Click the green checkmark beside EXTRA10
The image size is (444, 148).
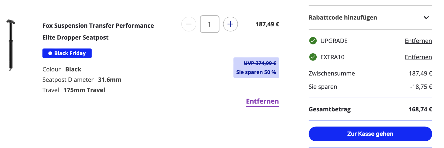pyautogui.click(x=313, y=57)
